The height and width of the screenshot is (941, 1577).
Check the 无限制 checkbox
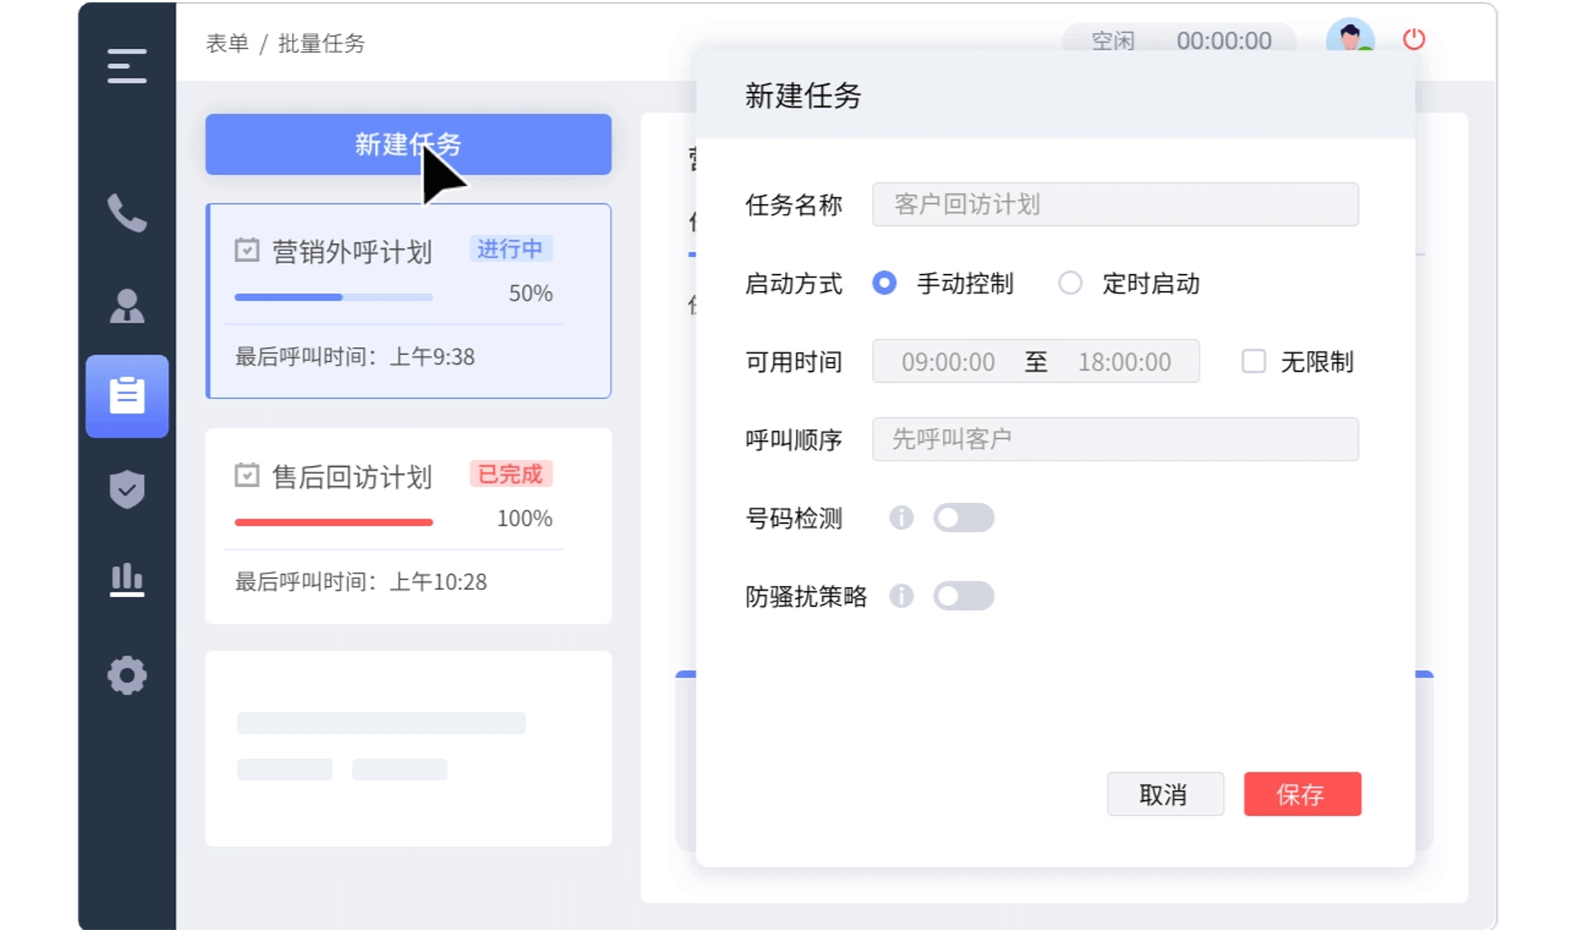pos(1252,361)
